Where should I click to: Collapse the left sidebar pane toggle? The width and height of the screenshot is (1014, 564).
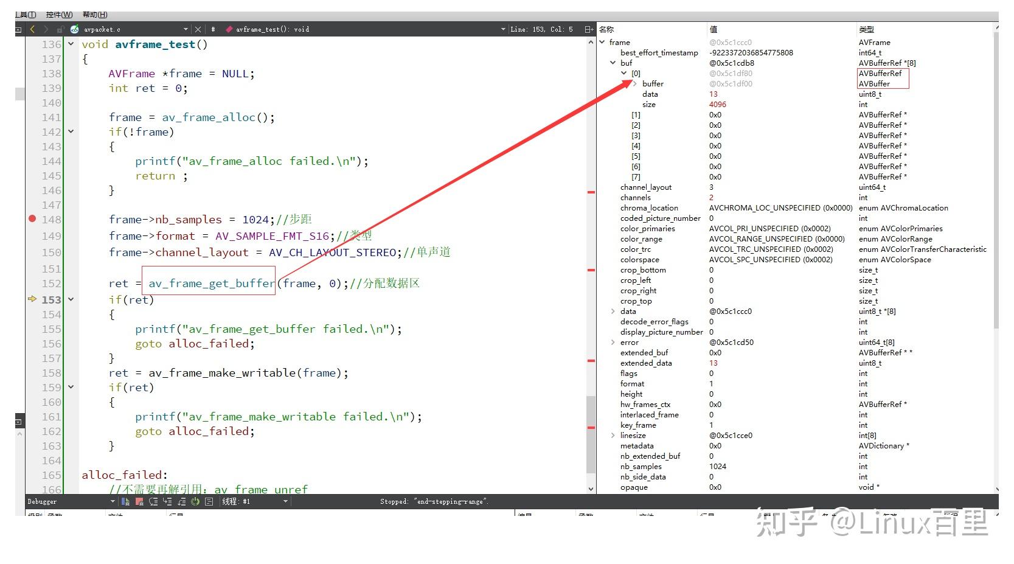[18, 29]
